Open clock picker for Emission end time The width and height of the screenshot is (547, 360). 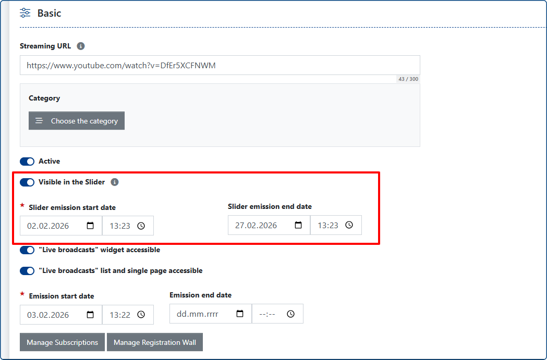(290, 314)
